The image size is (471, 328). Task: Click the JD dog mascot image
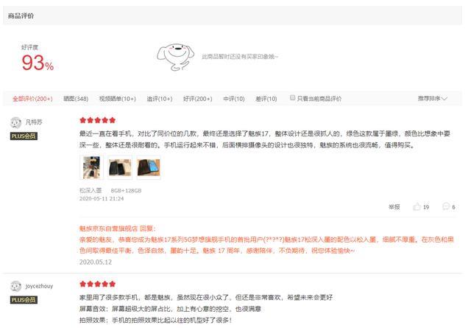tap(175, 57)
